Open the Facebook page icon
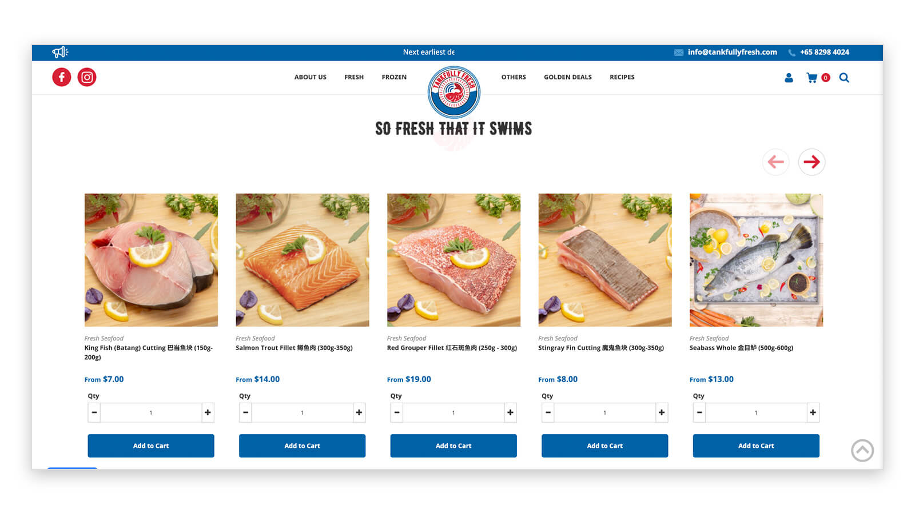 tap(62, 77)
